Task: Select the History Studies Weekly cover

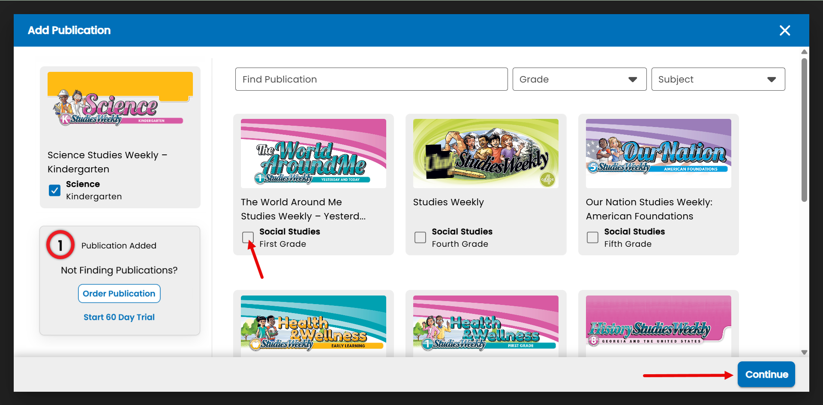Action: [x=658, y=326]
